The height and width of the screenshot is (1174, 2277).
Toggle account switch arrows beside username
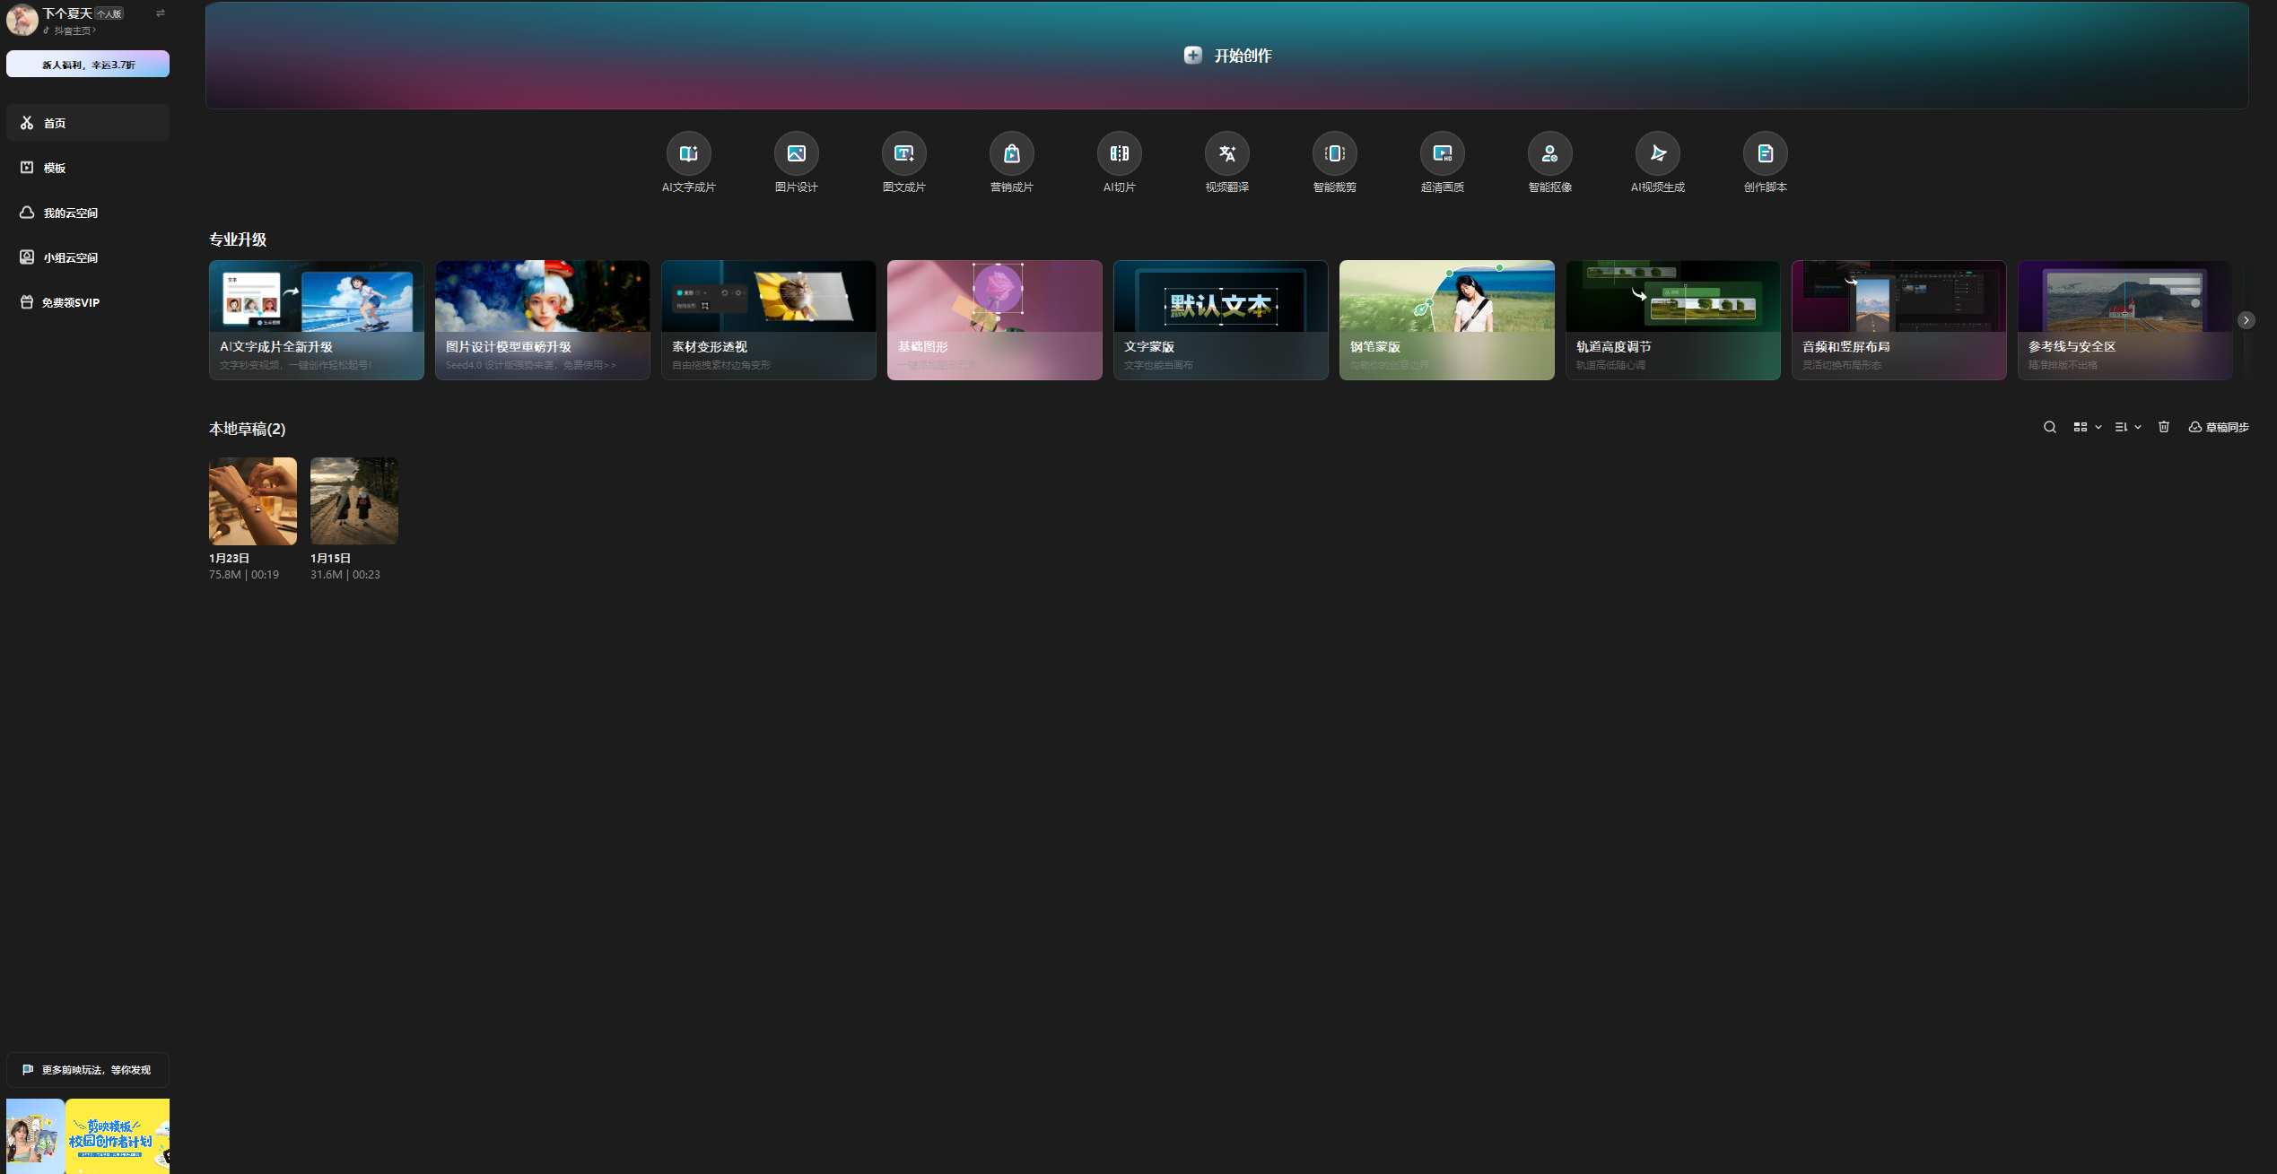(161, 13)
